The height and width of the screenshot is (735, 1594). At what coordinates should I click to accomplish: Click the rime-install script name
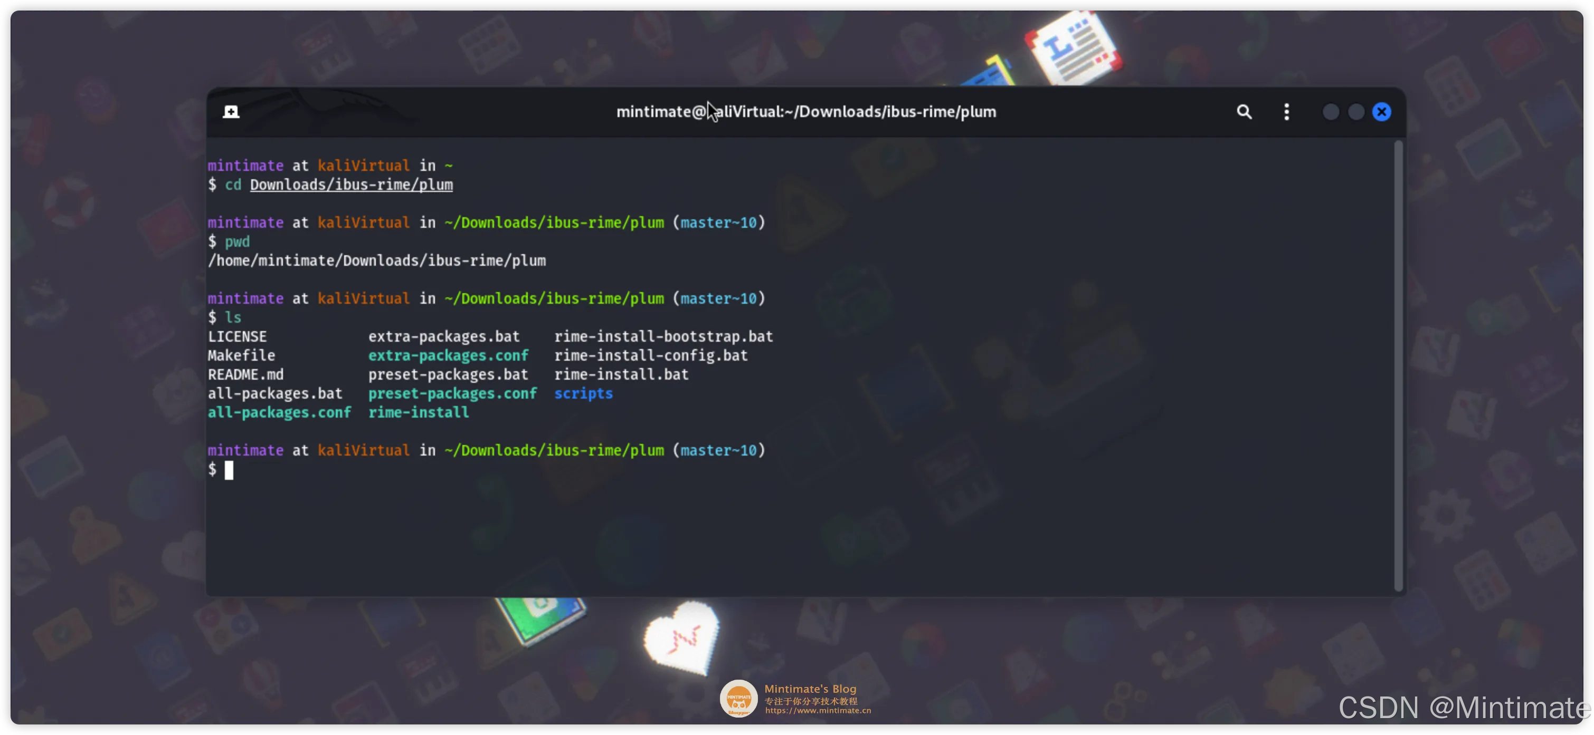(x=419, y=412)
